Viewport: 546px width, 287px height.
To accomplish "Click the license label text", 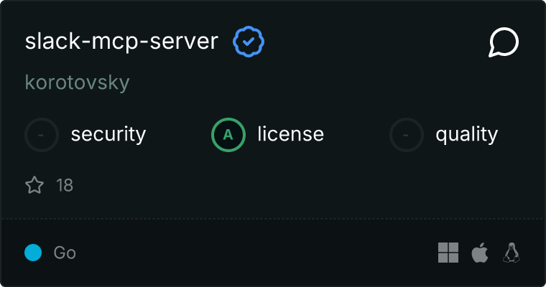I will pyautogui.click(x=290, y=134).
